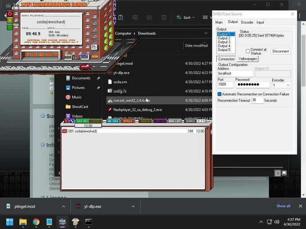Select Output 4 in the output list
Viewport: 306px width, 229px height.
pos(226,46)
